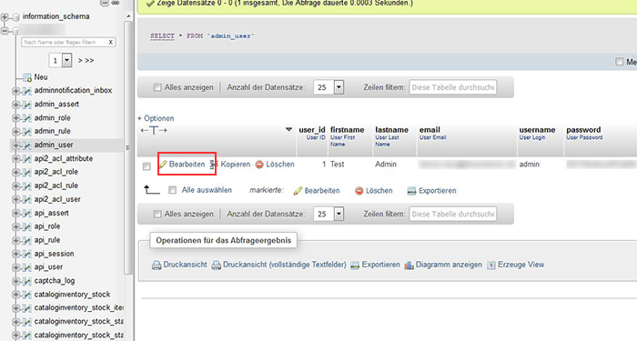Click the red Löschen icon in Test row
The image size is (637, 341).
259,165
